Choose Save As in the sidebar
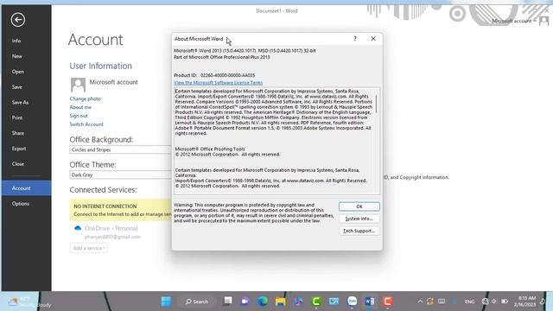 [20, 102]
